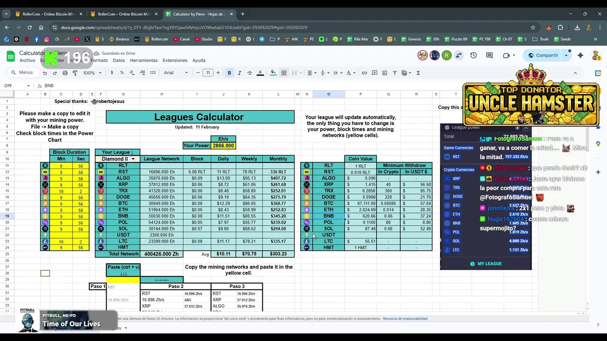Open the Herramientas menu
Screen dimensions: 607x341
tap(144, 61)
